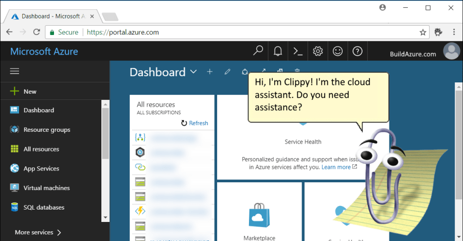Screen dimensions: 463x241
Task: Click the Service Health tile title
Action: tap(303, 142)
